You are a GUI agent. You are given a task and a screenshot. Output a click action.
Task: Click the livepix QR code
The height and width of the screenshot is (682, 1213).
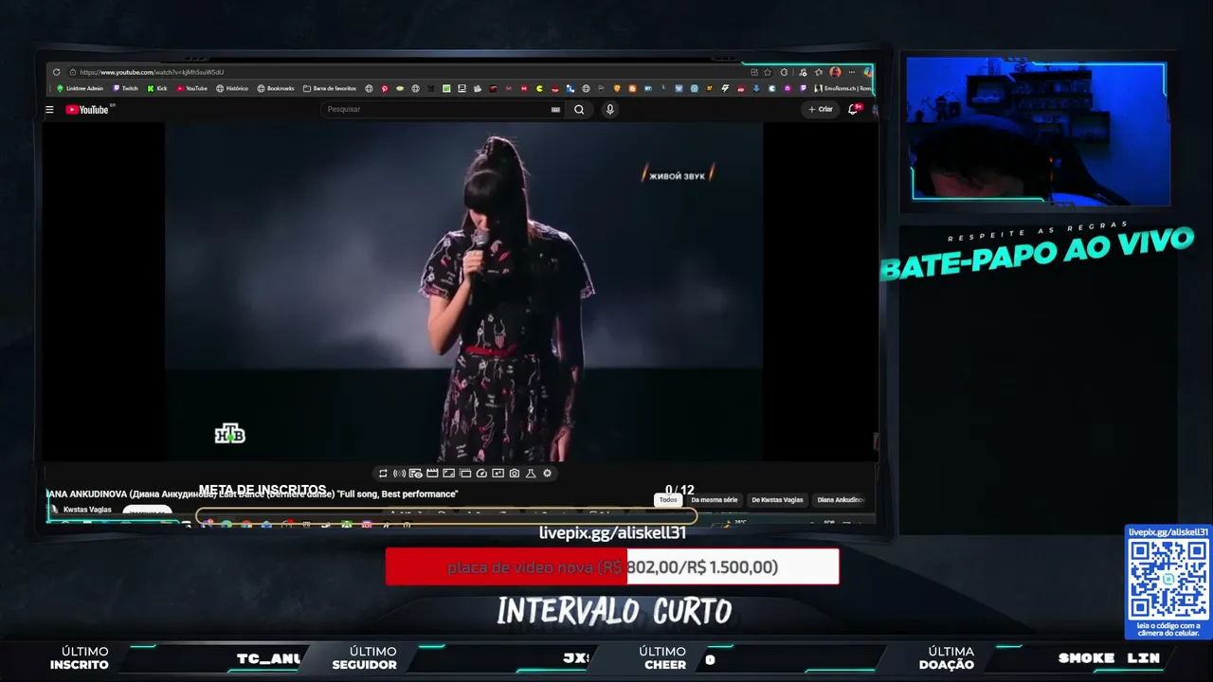(x=1168, y=580)
